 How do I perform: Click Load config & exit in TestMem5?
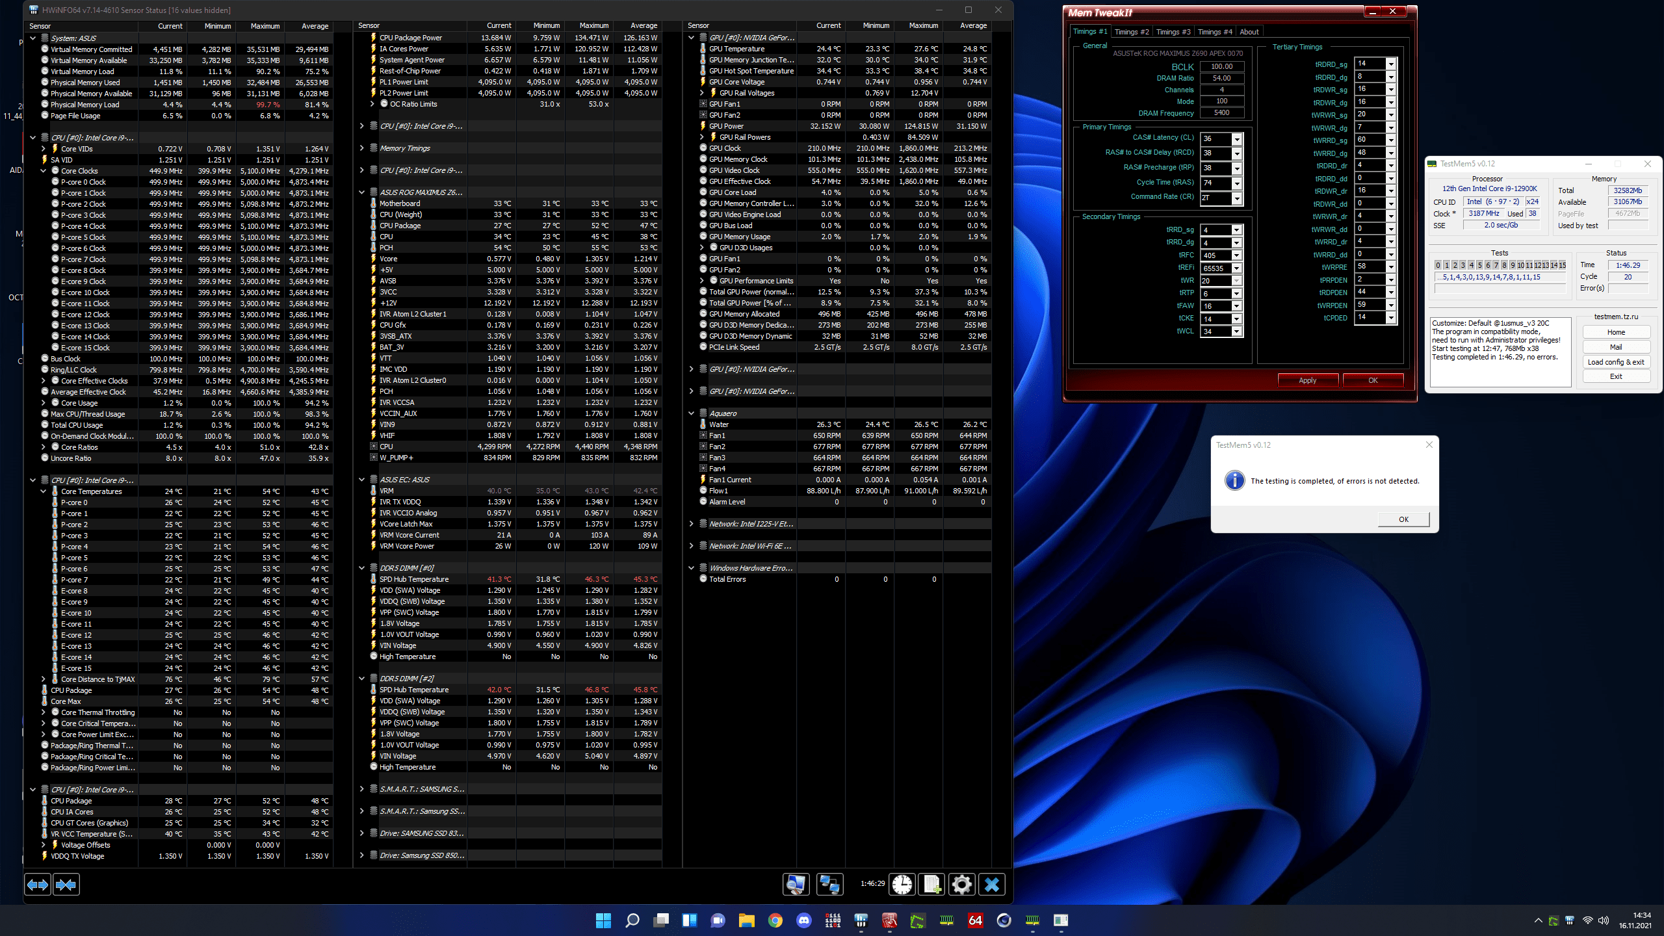coord(1617,362)
